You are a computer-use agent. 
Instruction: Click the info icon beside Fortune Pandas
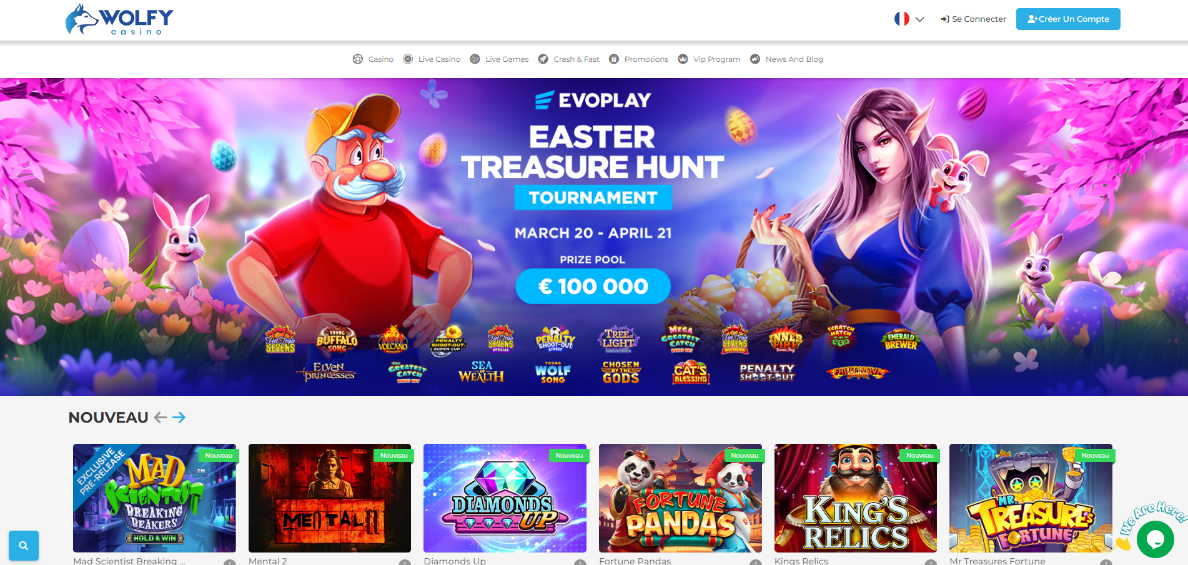[756, 563]
